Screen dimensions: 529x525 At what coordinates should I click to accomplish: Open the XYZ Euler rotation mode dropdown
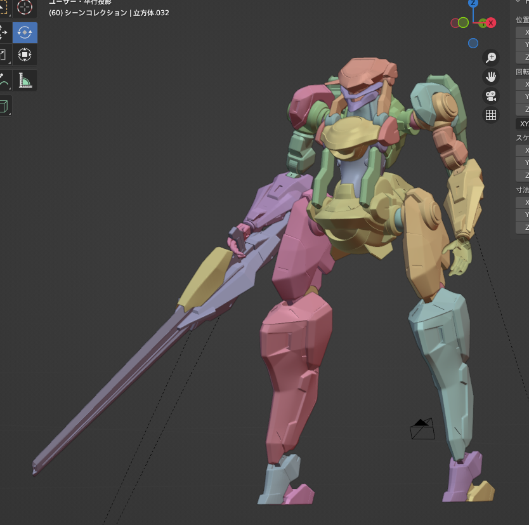pyautogui.click(x=523, y=123)
